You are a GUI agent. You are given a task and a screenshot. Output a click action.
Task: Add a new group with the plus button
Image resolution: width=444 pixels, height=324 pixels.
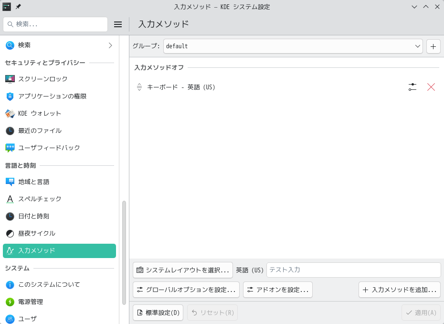pyautogui.click(x=433, y=46)
